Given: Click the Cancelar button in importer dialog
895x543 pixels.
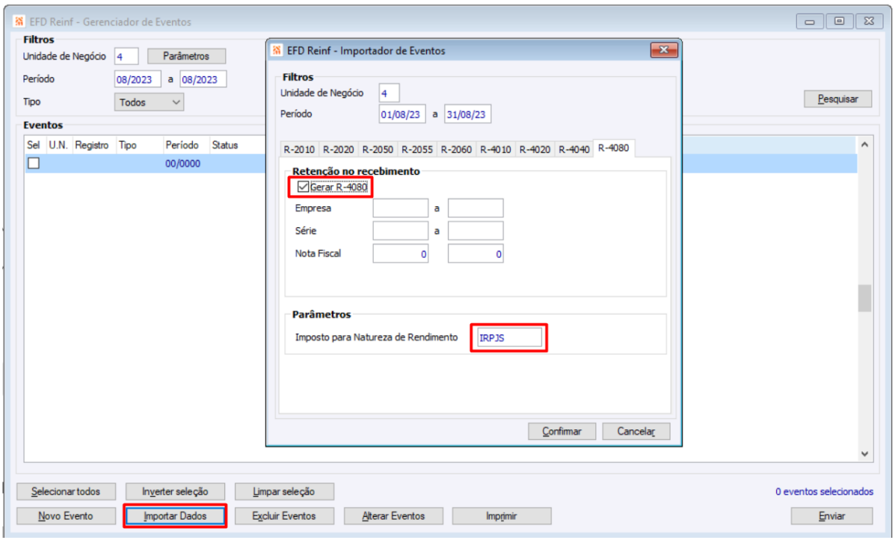Looking at the screenshot, I should pos(636,431).
